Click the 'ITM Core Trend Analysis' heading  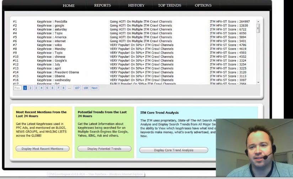pyautogui.click(x=159, y=113)
